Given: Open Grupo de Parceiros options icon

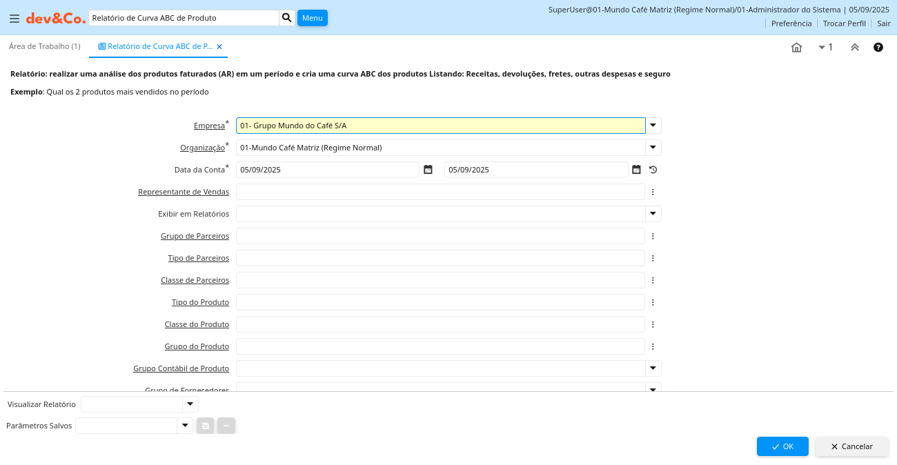Looking at the screenshot, I should 653,236.
